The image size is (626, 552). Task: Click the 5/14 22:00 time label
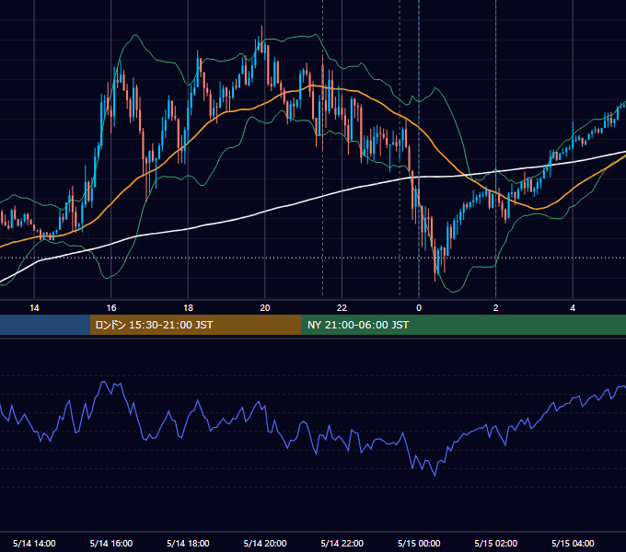[342, 543]
